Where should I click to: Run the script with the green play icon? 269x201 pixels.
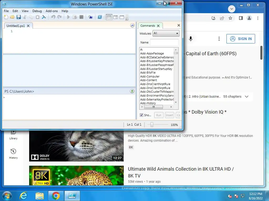pos(68,17)
